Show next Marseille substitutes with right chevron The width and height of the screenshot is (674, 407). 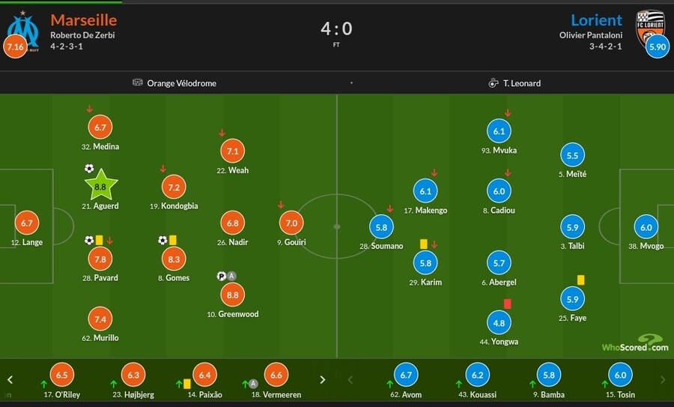pyautogui.click(x=323, y=380)
